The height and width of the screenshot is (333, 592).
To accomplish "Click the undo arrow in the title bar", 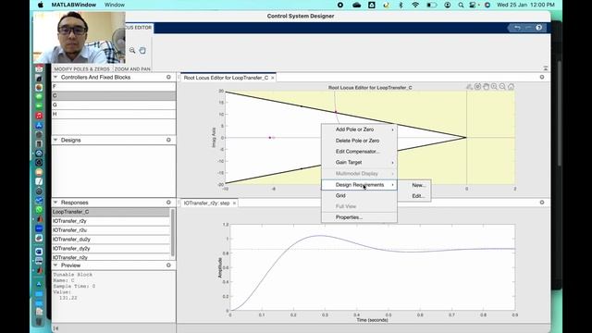I will click(x=517, y=28).
